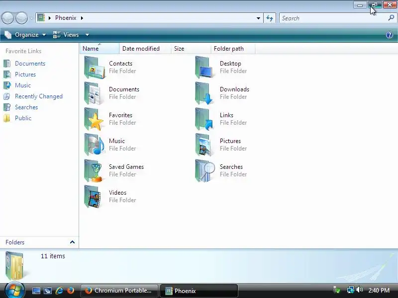Screen dimensions: 398x298
Task: Click the network tray icon
Action: pyautogui.click(x=351, y=290)
